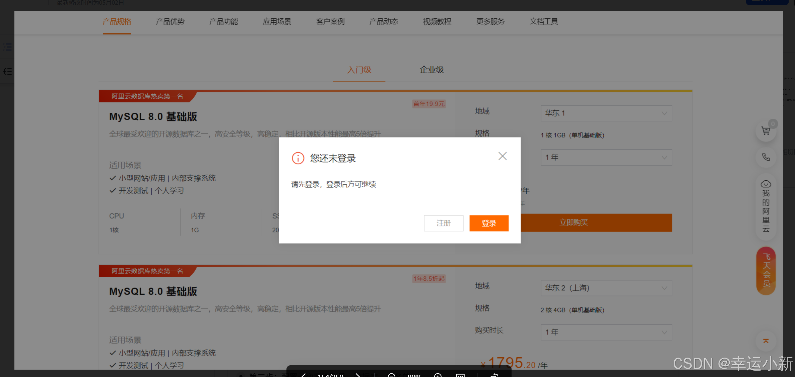The width and height of the screenshot is (795, 377).
Task: Click back-to-top arrow icon
Action: tap(766, 341)
